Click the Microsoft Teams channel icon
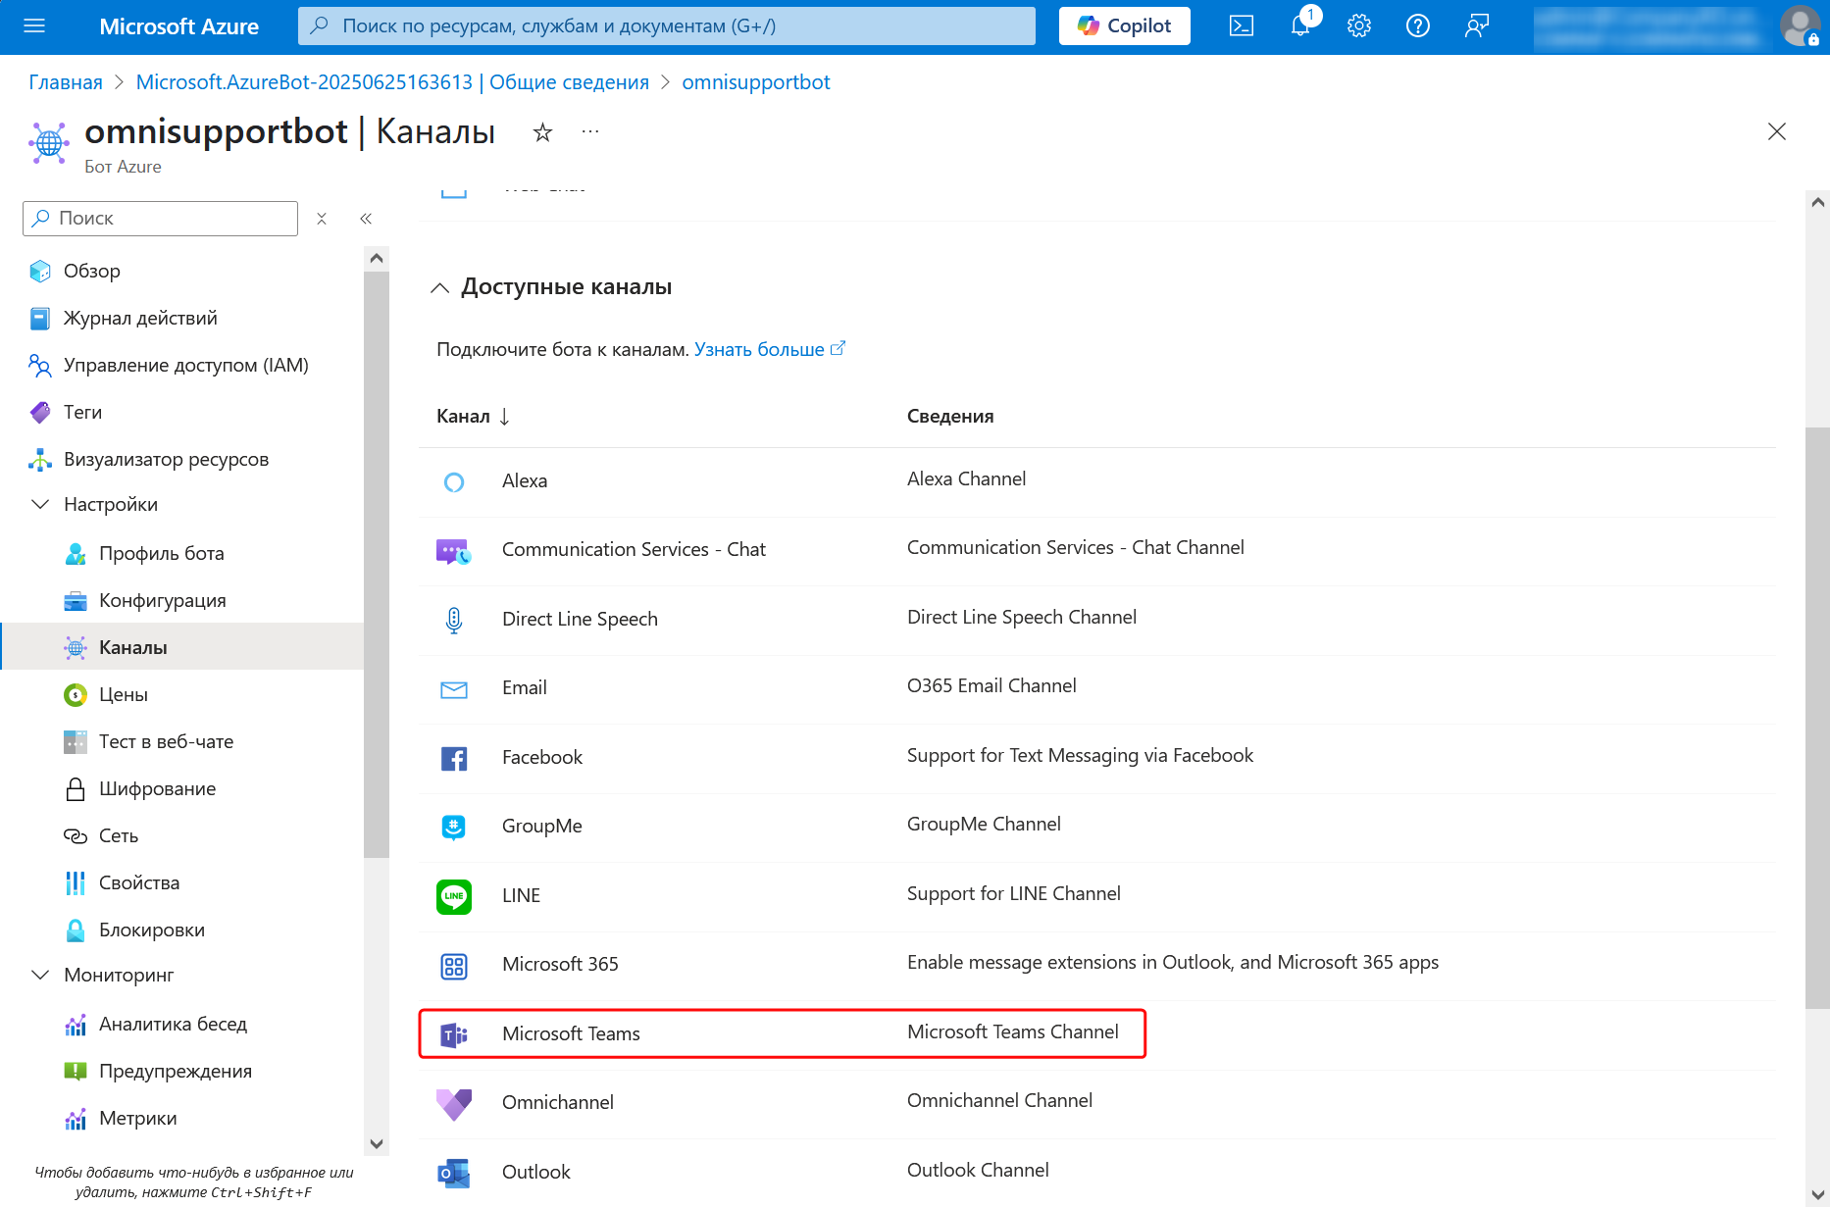 click(454, 1034)
